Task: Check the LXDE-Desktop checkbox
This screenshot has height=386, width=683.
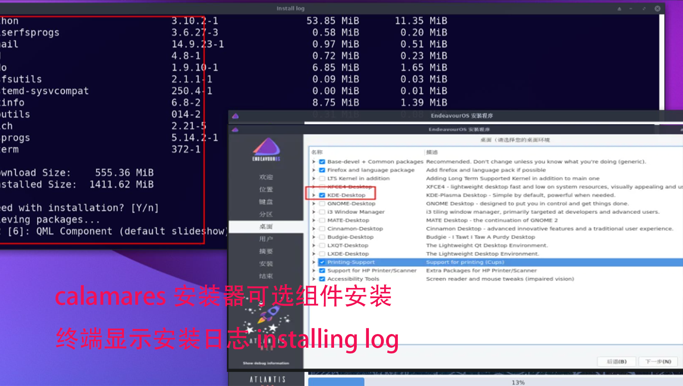Action: click(322, 254)
